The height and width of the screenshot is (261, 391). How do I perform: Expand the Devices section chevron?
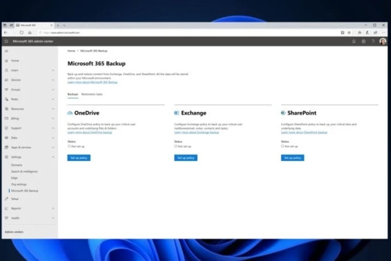pos(53,80)
